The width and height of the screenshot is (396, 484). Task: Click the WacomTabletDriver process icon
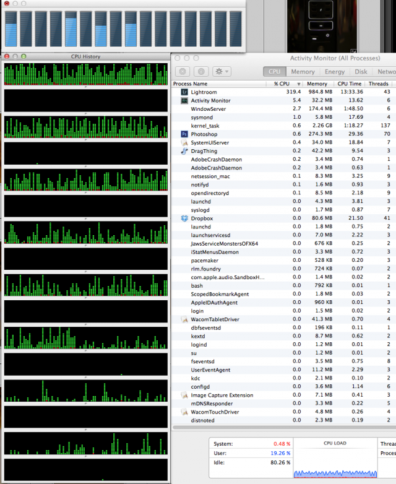coord(184,319)
